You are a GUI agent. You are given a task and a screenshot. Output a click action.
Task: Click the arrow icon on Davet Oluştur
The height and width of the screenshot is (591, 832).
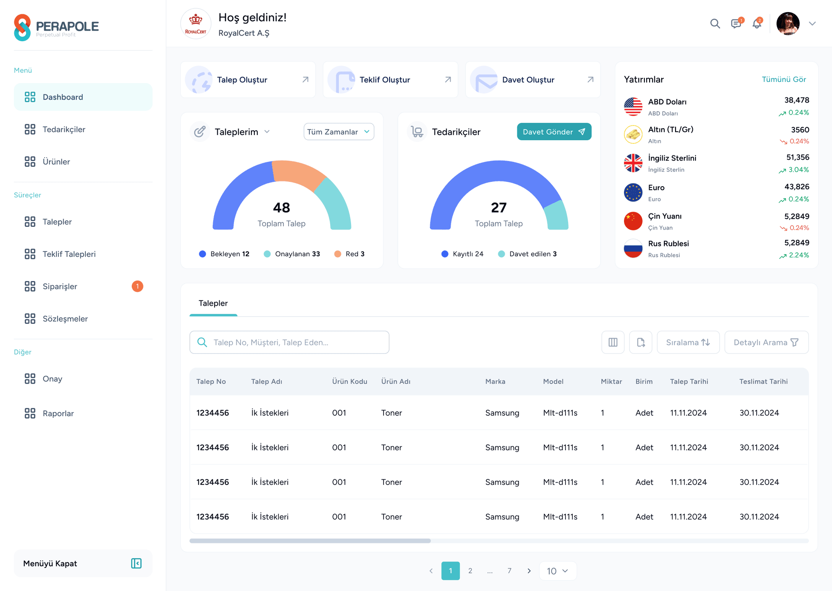click(591, 80)
